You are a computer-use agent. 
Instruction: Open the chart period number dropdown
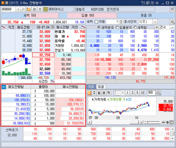[x=123, y=93]
